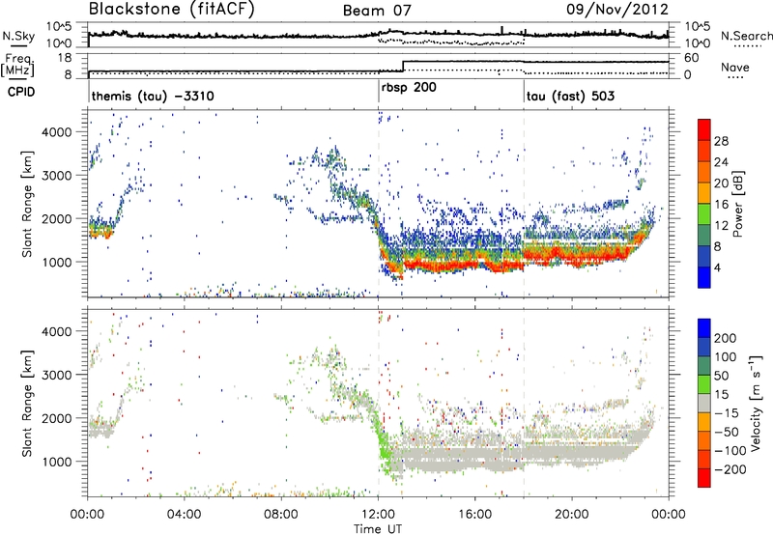Click the "Freq. [MHz]" axis label
773x535 pixels.
coord(17,65)
